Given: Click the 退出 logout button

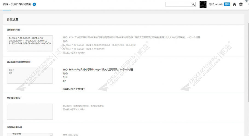Looking at the screenshot, I should click(x=227, y=4).
